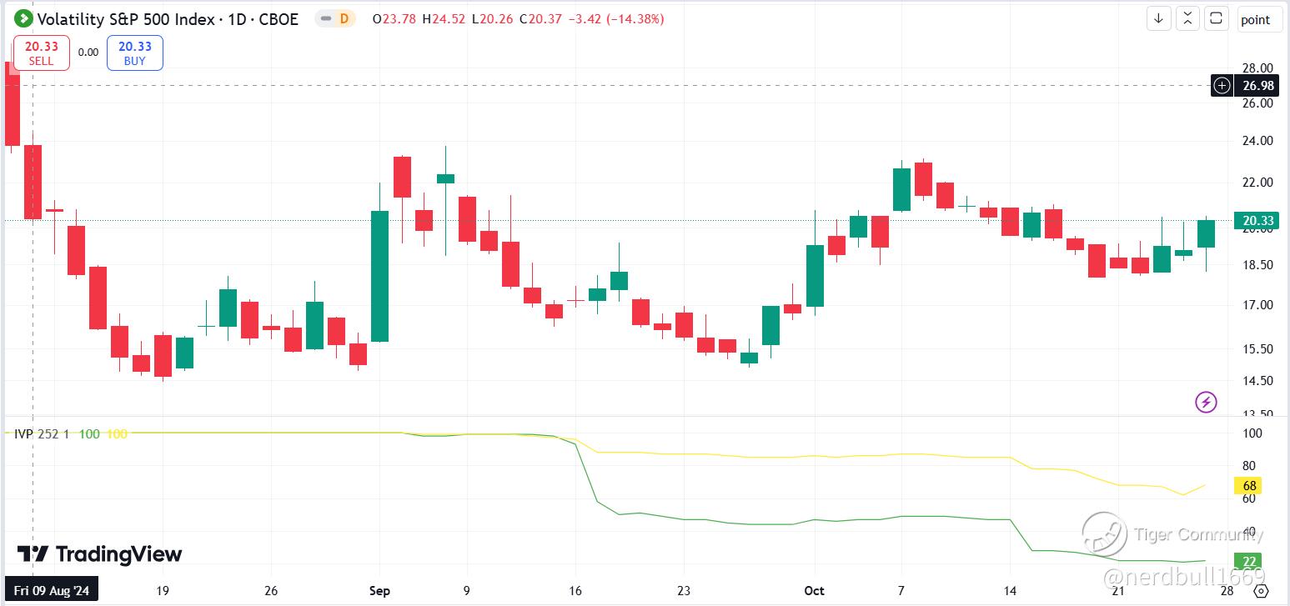
Task: Click the blue BUY 20.33 button
Action: [x=134, y=53]
